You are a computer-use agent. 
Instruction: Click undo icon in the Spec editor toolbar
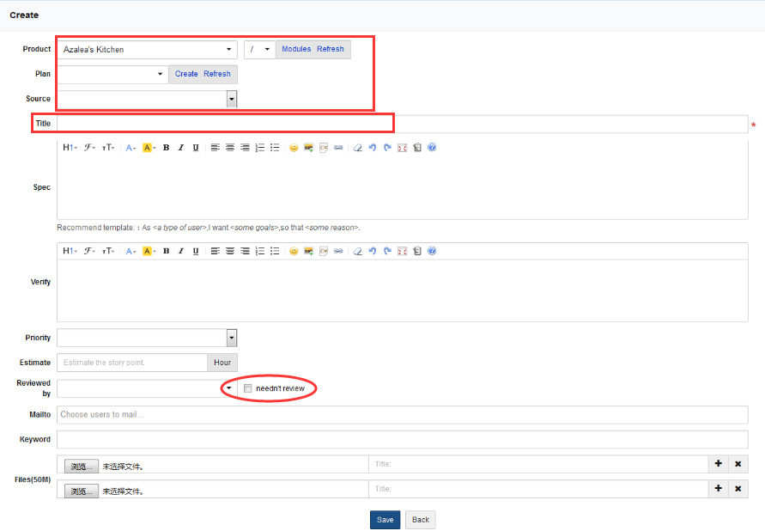372,148
